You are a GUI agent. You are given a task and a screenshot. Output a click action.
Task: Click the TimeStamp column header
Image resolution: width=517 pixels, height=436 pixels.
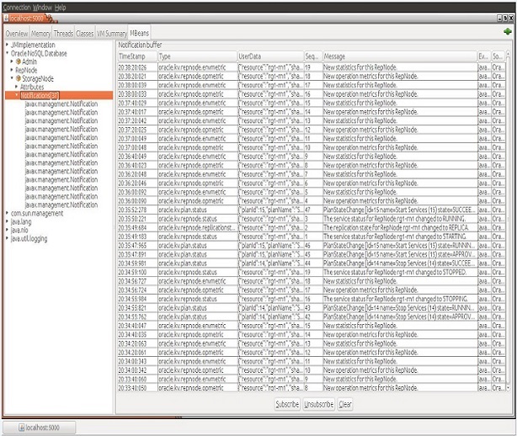click(133, 55)
